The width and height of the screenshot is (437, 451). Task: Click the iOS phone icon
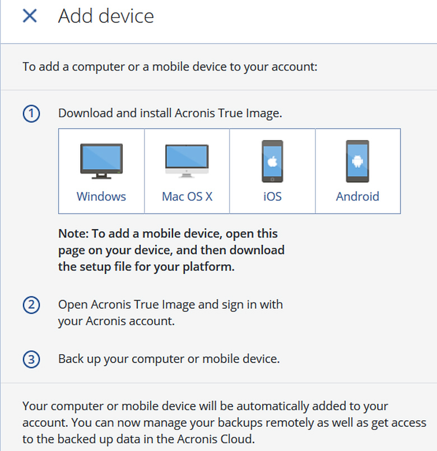(272, 161)
